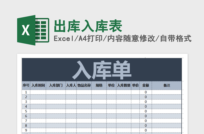Click the 出库入库表 title text

click(88, 26)
